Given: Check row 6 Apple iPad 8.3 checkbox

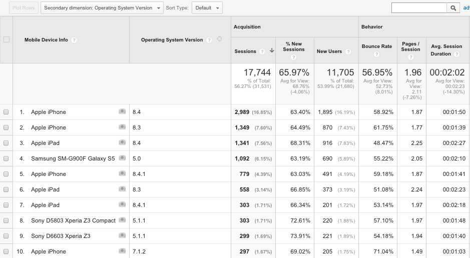Looking at the screenshot, I should coord(6,189).
